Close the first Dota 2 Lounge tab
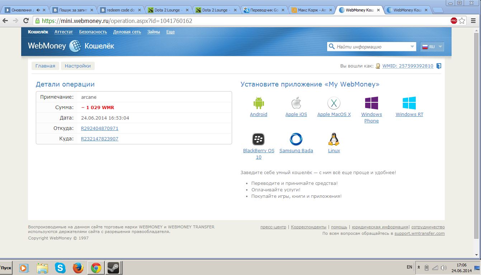This screenshot has width=481, height=275. (187, 10)
